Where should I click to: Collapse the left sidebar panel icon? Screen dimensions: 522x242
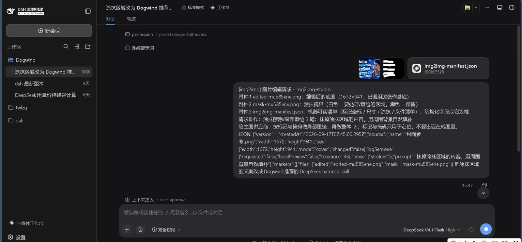pyautogui.click(x=88, y=11)
